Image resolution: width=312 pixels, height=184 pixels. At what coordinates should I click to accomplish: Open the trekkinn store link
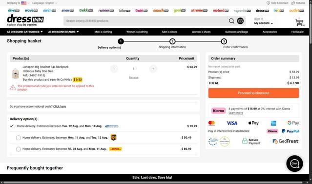(86, 10)
